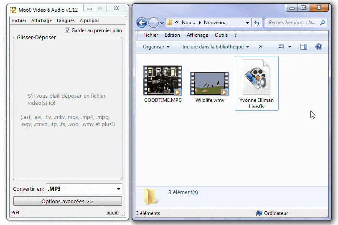Image resolution: width=338 pixels, height=225 pixels.
Task: Open the Explorer Fichier menu
Action: [150, 35]
